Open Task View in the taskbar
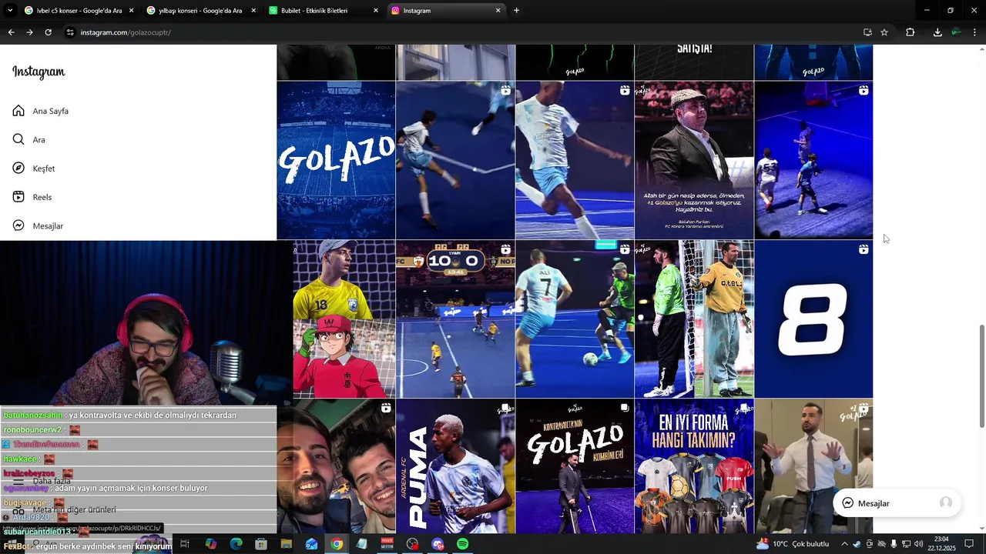The image size is (986, 554). coord(185,544)
